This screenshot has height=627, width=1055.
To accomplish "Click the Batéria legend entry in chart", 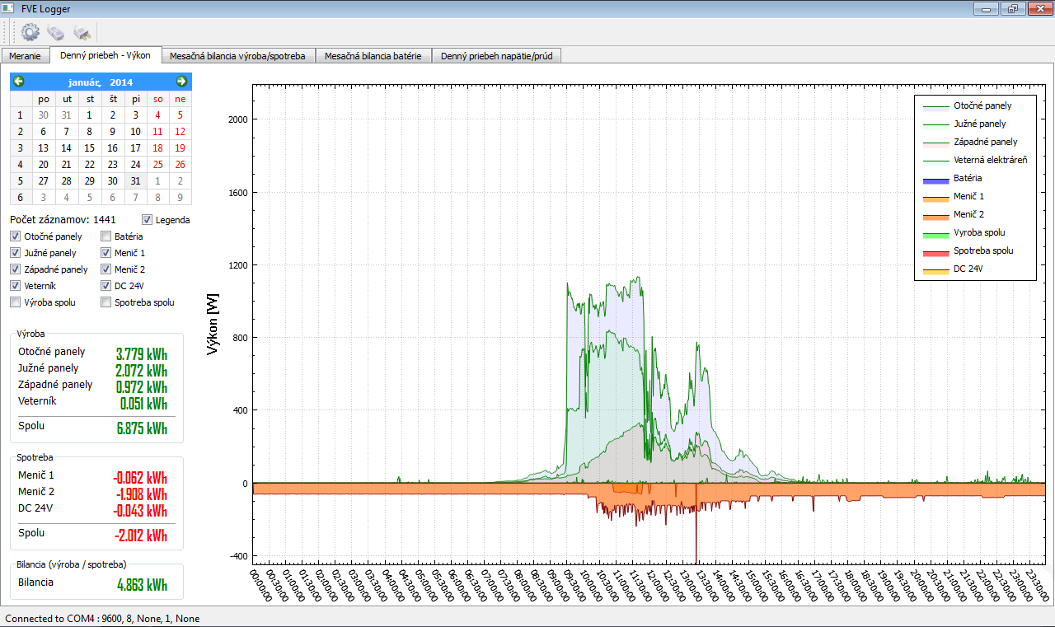I will pyautogui.click(x=968, y=178).
